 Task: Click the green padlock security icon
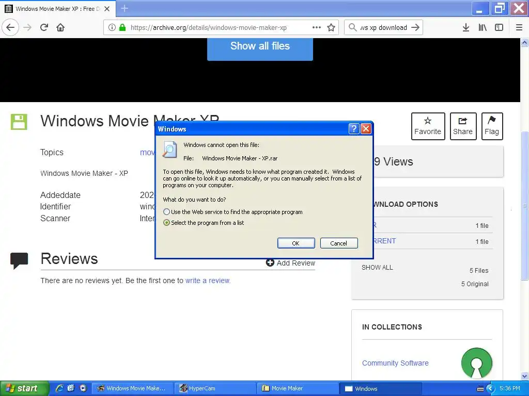(122, 28)
